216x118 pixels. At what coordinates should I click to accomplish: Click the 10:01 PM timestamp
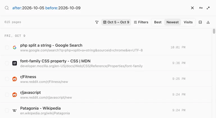click(x=178, y=47)
